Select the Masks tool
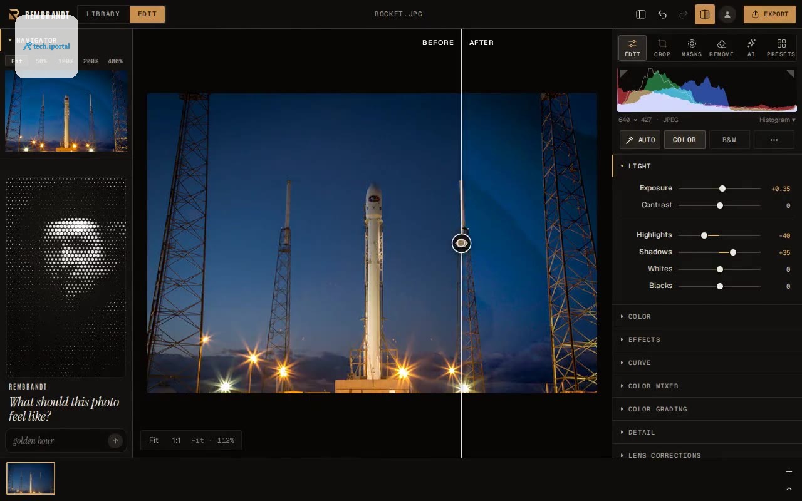802x501 pixels. click(692, 48)
